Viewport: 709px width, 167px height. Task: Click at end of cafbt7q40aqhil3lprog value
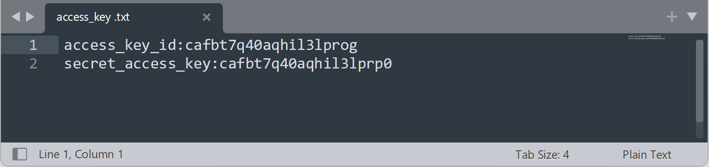point(358,45)
